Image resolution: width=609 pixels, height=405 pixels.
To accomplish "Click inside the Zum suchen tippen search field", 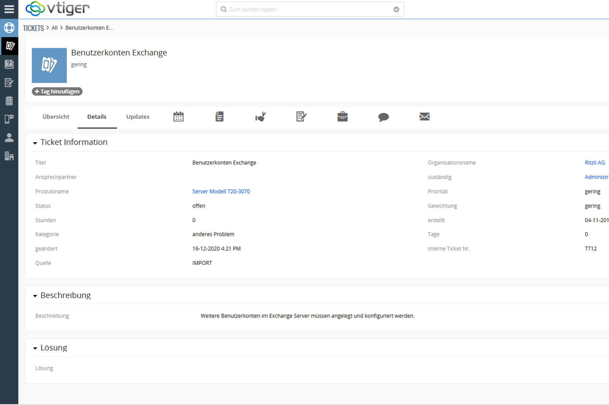I will coord(304,9).
